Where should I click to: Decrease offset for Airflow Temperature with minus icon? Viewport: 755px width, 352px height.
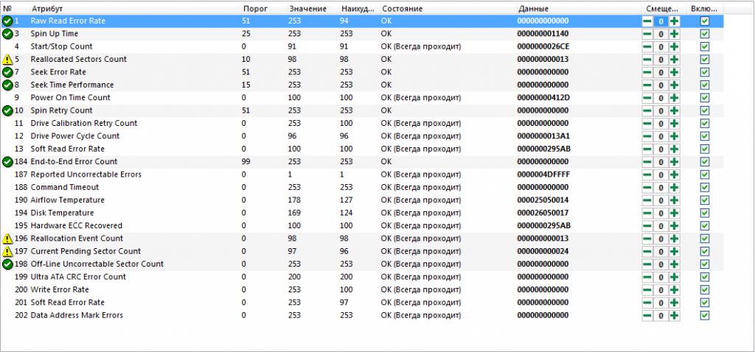click(647, 200)
